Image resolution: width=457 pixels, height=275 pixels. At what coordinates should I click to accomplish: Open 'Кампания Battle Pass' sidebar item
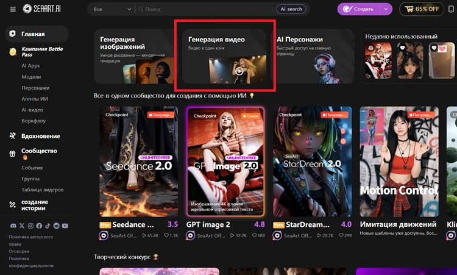pos(42,52)
